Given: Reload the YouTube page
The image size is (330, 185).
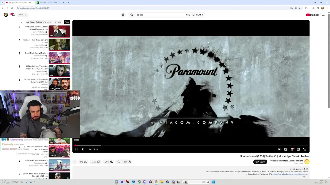Looking at the screenshot, I should 12,8.
